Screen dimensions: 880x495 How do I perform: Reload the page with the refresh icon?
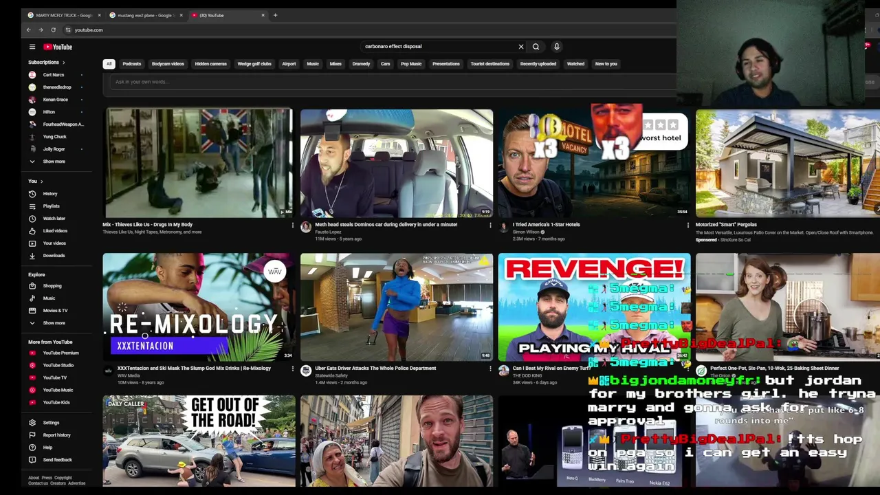pos(53,30)
